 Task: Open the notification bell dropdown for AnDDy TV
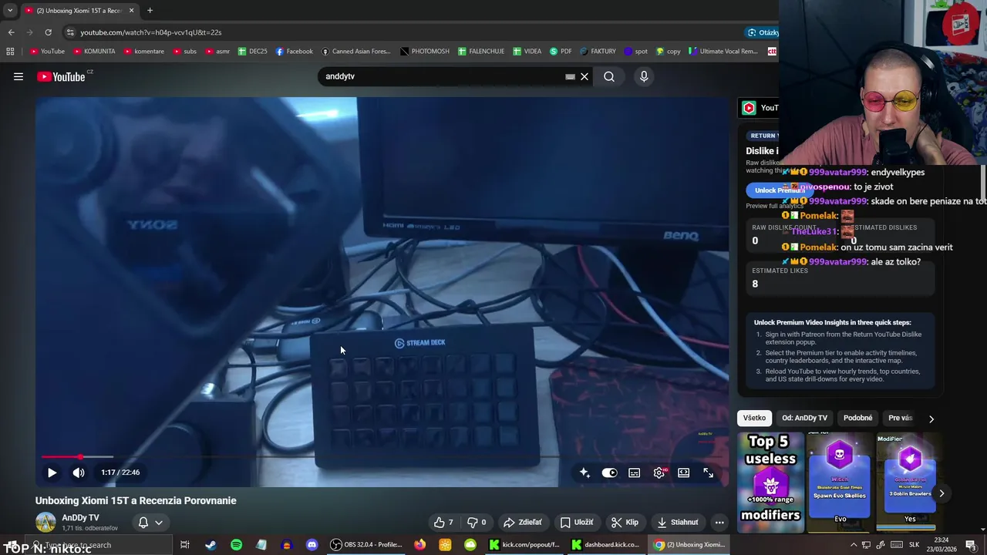(x=150, y=522)
